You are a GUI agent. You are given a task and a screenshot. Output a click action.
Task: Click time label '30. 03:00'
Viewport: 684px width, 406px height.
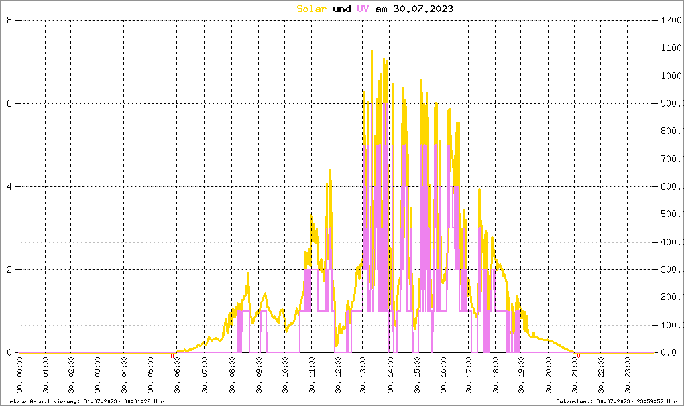97,375
